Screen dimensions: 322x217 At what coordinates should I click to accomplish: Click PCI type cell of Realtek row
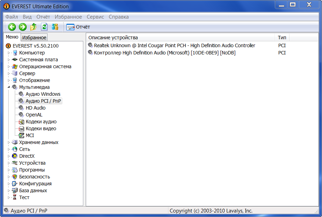point(282,45)
